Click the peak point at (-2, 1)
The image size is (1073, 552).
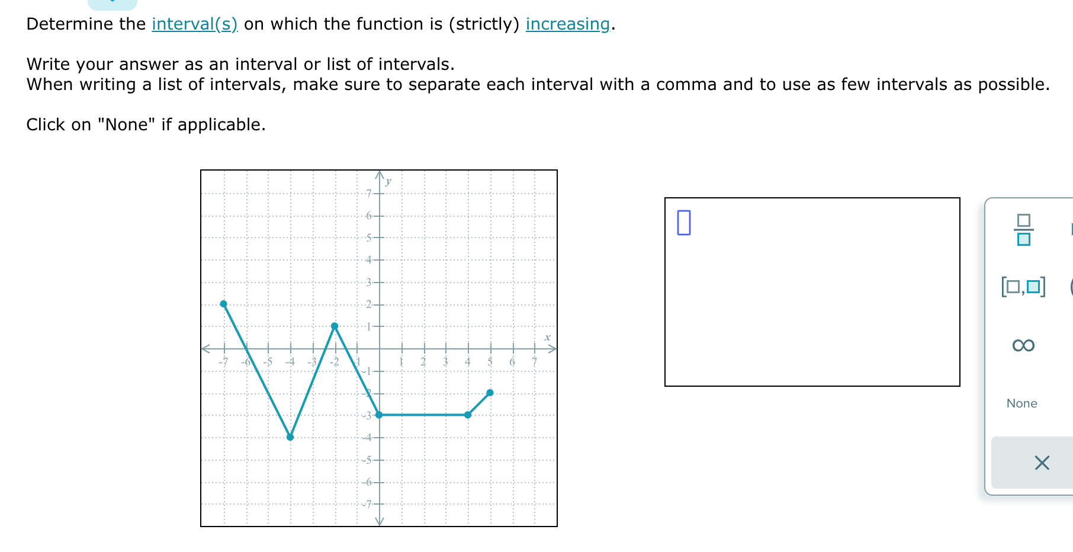(x=335, y=326)
